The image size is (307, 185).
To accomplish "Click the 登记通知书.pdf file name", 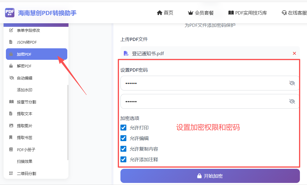I will click(x=148, y=53).
